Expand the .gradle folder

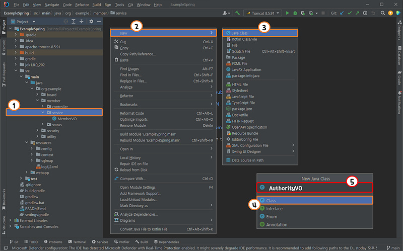16,35
